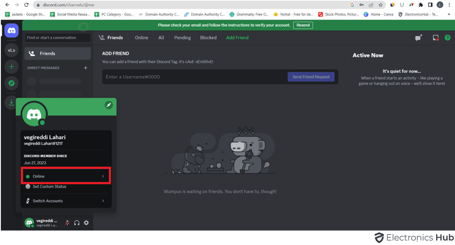Open the vLs server

tap(12, 50)
